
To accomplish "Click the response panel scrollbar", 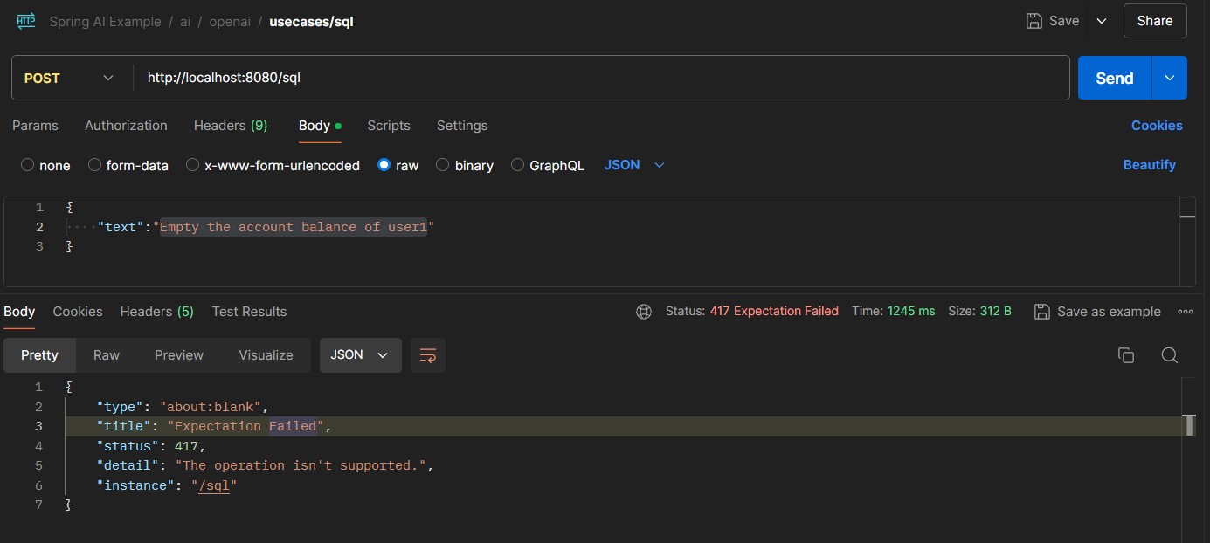I will click(1190, 426).
